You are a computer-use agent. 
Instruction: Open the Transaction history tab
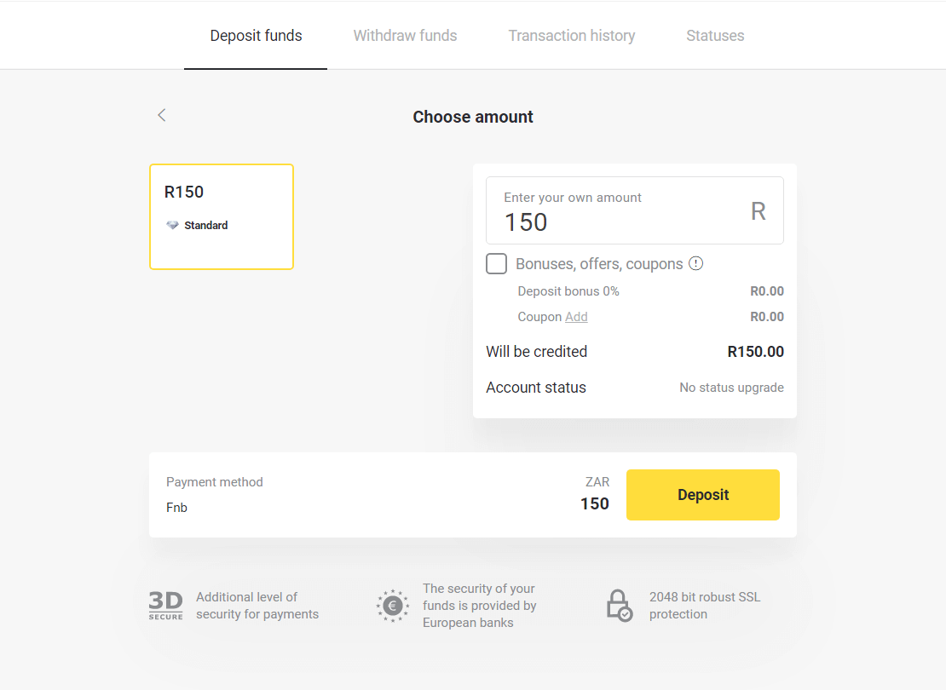[x=571, y=36]
